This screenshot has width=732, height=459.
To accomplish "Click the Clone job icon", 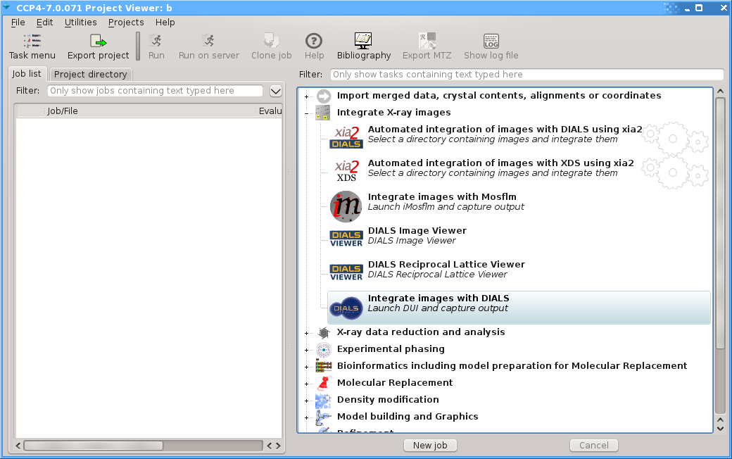I will tap(271, 41).
